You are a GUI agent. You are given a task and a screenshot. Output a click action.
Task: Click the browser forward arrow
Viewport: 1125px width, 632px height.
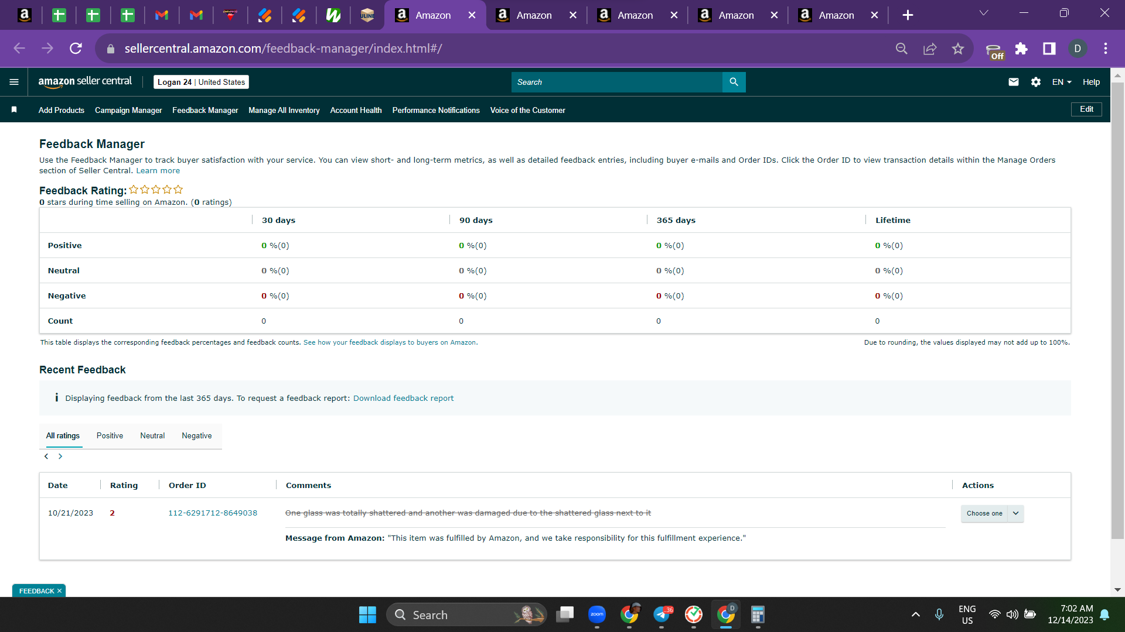[x=47, y=49]
